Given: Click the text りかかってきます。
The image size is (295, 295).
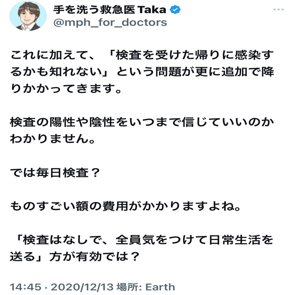Looking at the screenshot, I should tap(66, 88).
